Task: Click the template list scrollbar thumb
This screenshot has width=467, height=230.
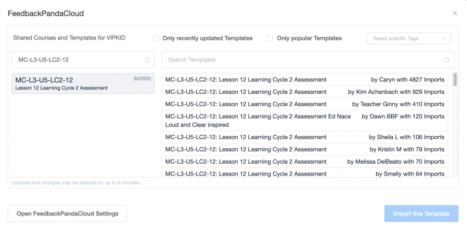Action: (x=455, y=79)
